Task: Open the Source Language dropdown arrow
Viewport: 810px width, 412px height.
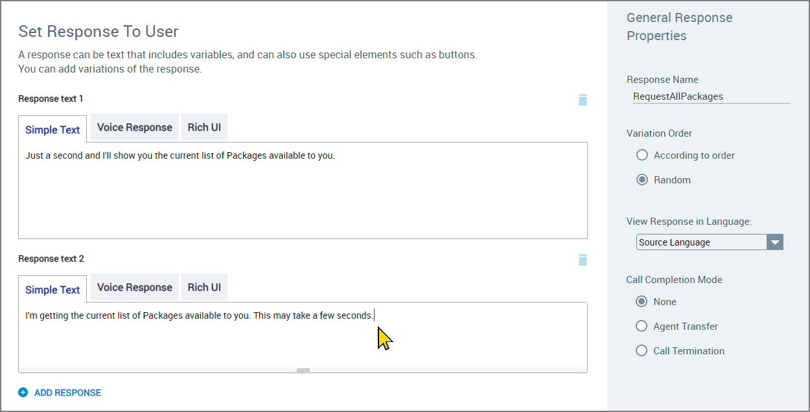Action: click(775, 242)
